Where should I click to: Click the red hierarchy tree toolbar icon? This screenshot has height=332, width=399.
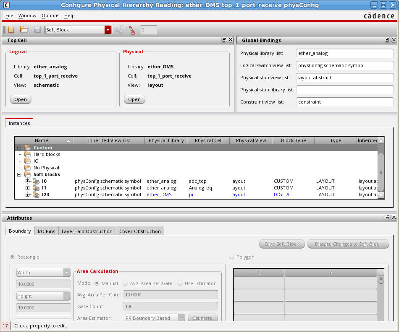click(x=132, y=30)
